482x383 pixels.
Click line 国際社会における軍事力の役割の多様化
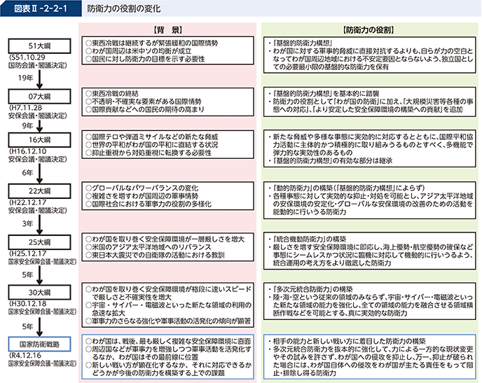(x=149, y=204)
